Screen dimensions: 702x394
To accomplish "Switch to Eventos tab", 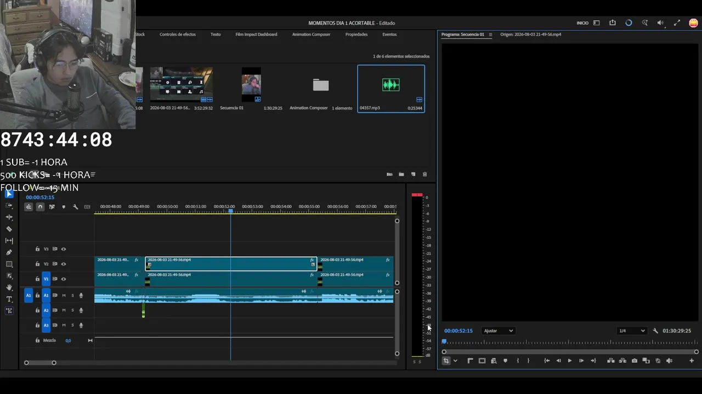I will pos(389,34).
